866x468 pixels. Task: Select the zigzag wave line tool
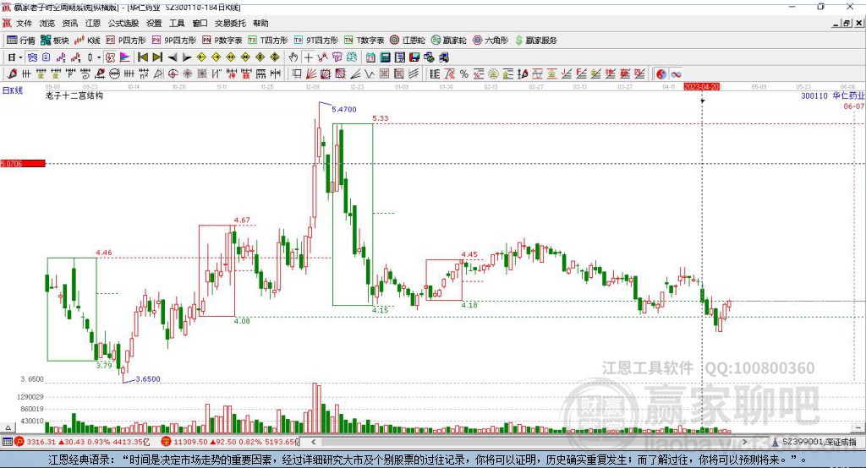click(370, 74)
